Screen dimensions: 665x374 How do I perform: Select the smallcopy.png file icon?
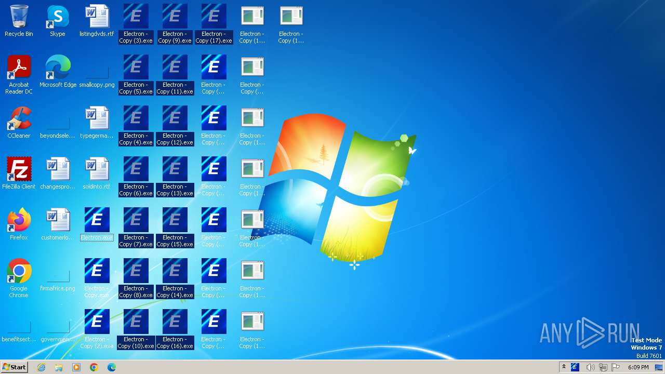pyautogui.click(x=97, y=72)
